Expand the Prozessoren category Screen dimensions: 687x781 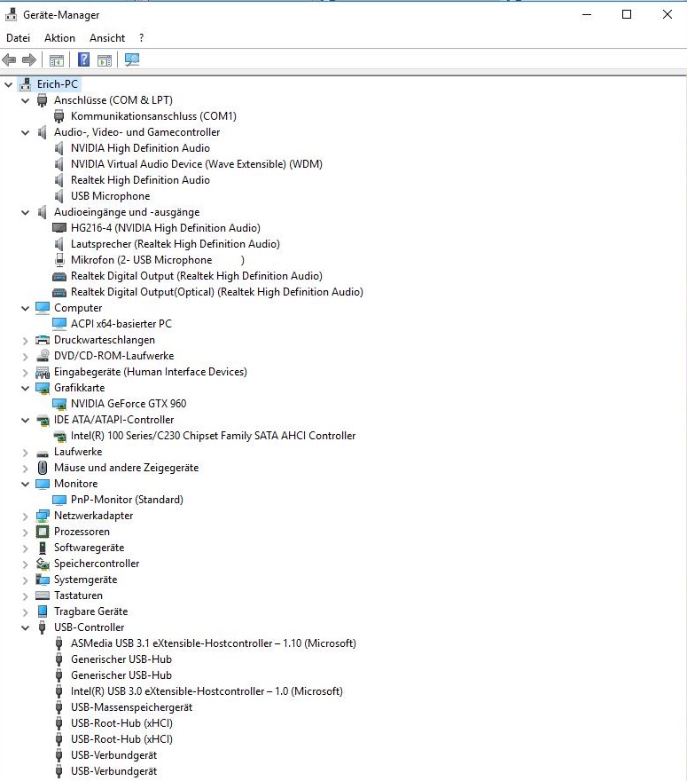click(26, 532)
